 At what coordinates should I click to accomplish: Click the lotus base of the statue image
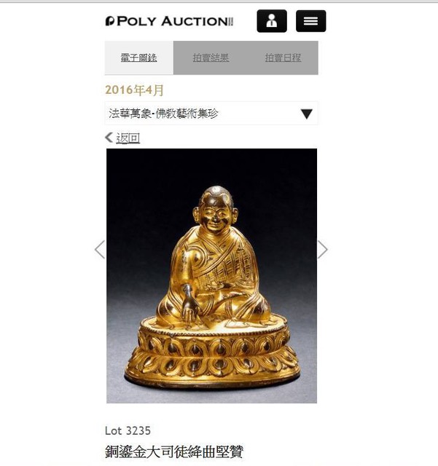tap(212, 354)
